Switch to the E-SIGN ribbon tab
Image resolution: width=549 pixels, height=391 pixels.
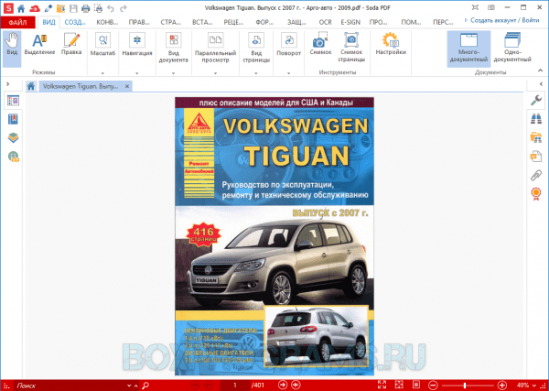[350, 22]
